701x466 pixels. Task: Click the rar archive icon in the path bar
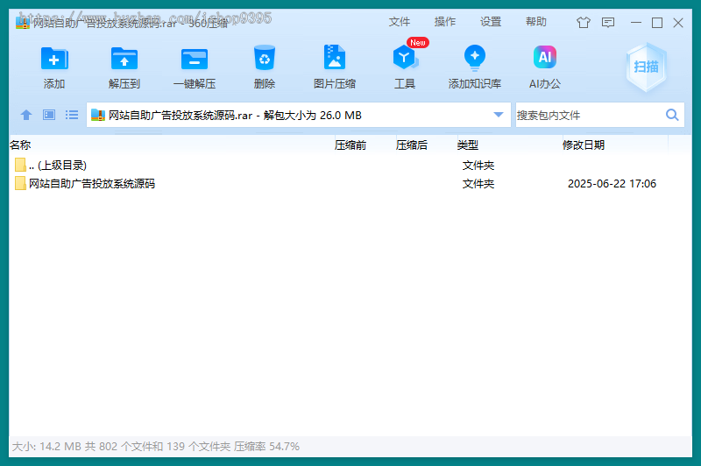[98, 115]
